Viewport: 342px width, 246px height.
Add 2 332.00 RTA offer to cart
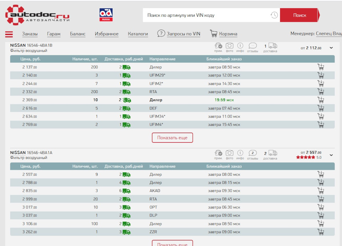point(321,92)
